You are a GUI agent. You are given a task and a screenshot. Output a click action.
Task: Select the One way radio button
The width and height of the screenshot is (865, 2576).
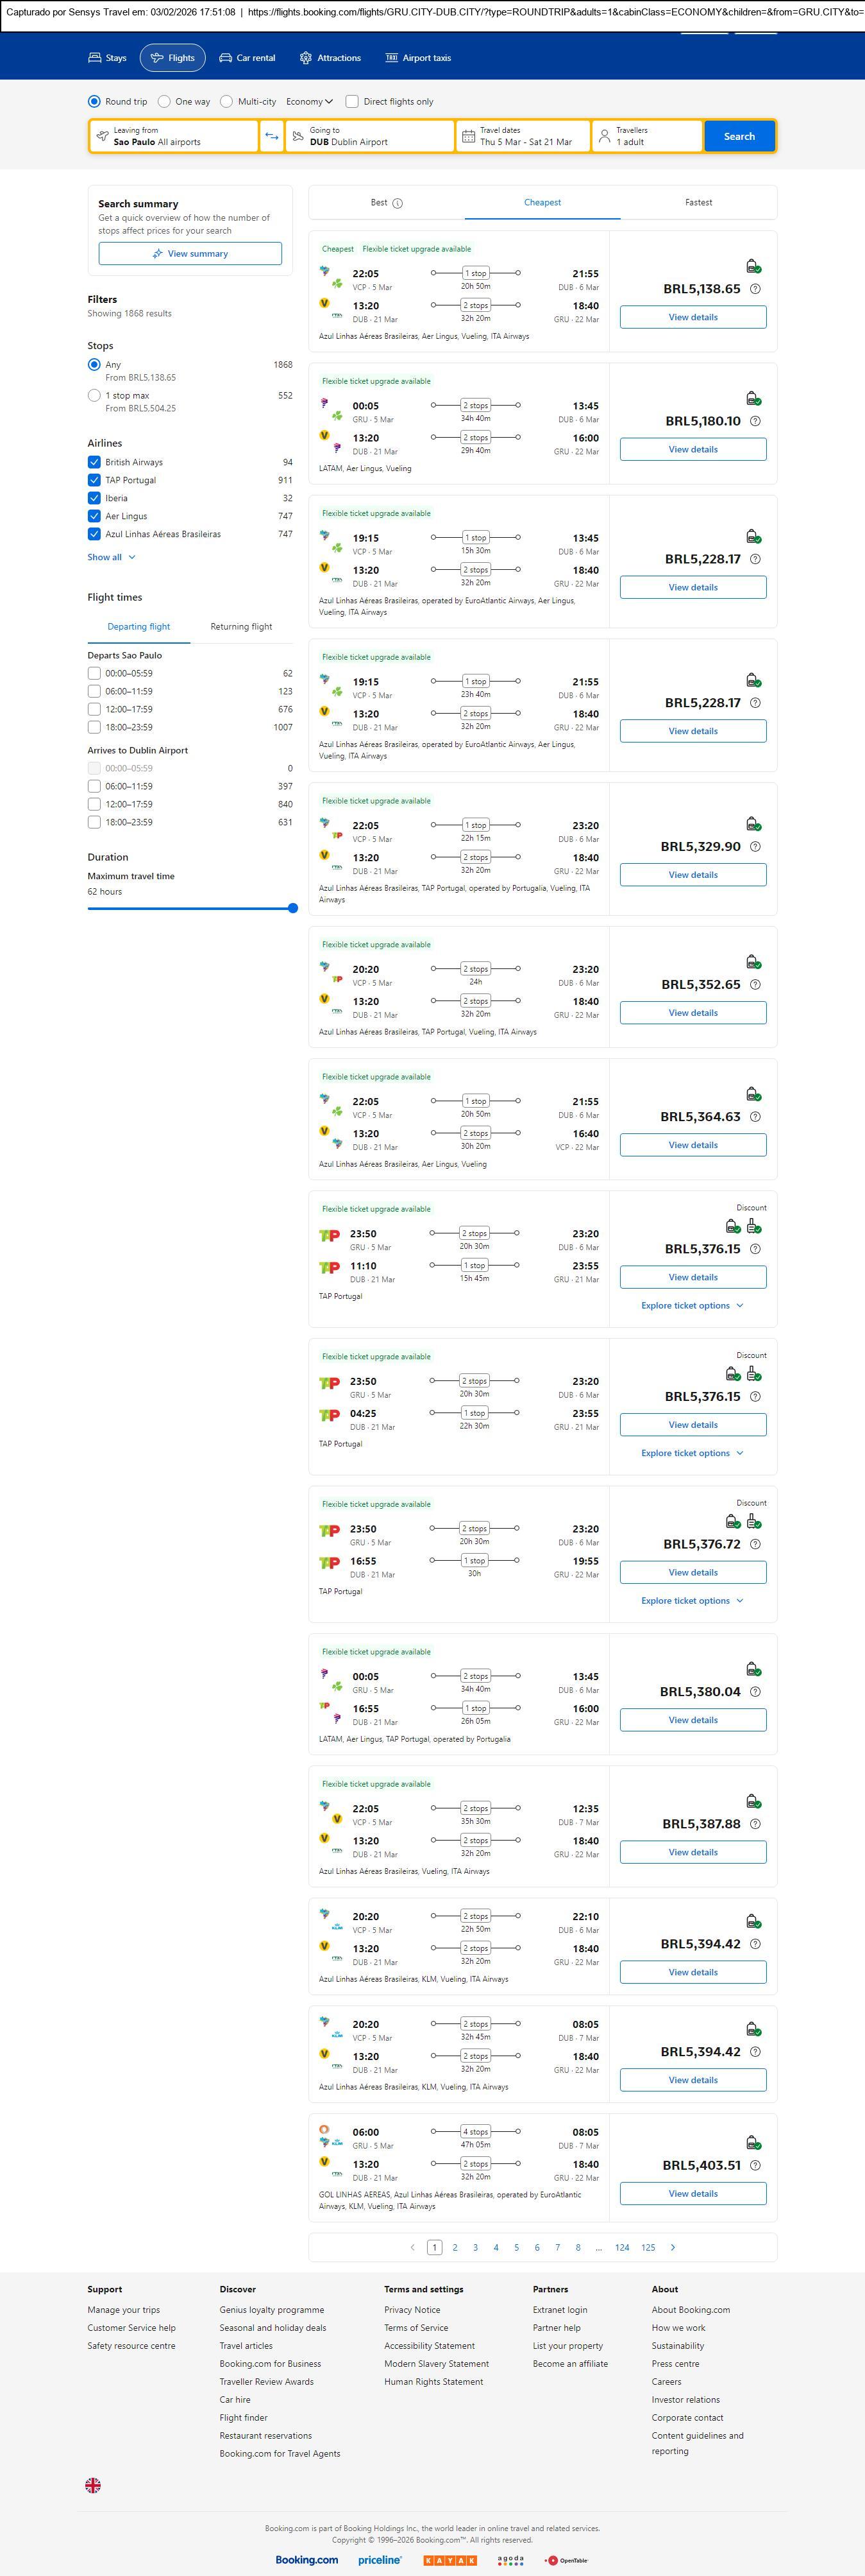(x=164, y=102)
